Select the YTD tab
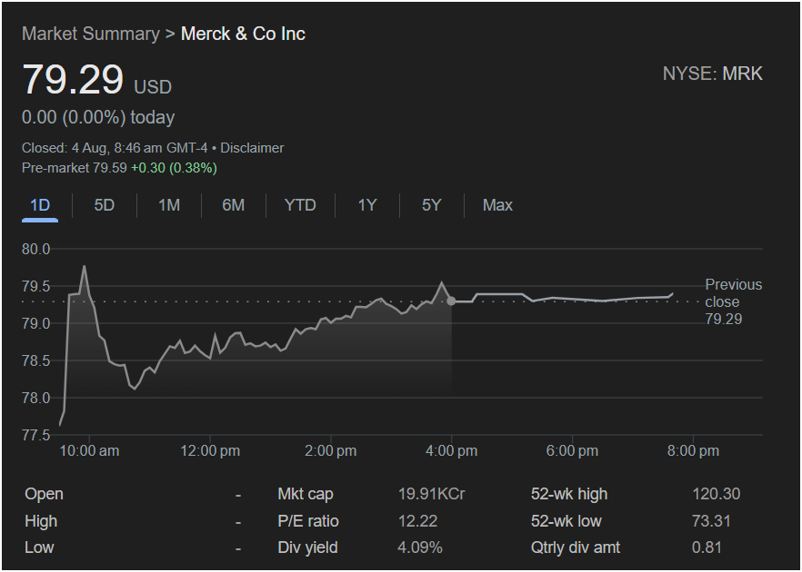Image resolution: width=802 pixels, height=572 pixels. point(300,205)
